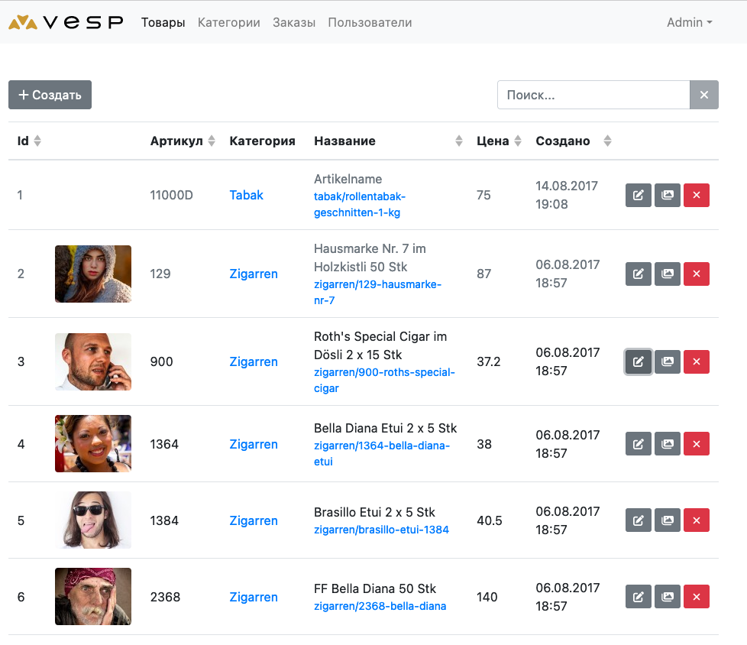Follow zigarren/brasillo-etui-1384 link

[x=381, y=530]
